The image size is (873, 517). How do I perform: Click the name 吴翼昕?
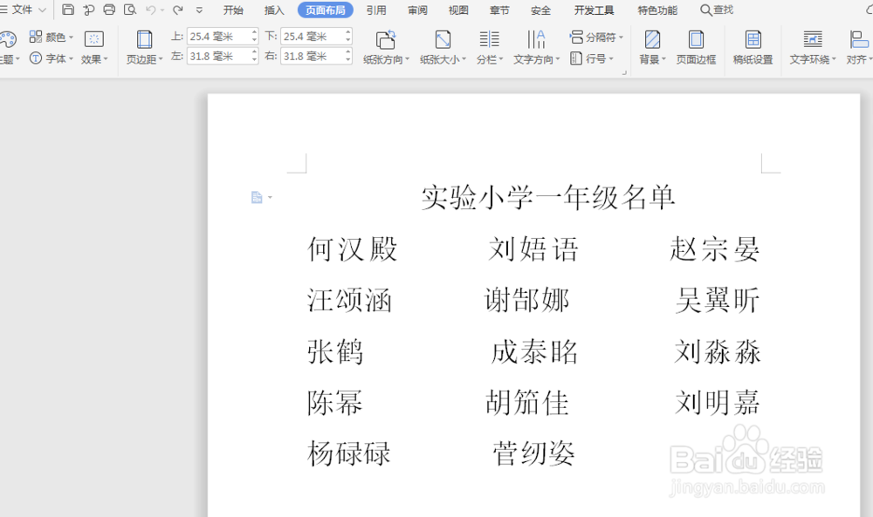click(x=718, y=300)
